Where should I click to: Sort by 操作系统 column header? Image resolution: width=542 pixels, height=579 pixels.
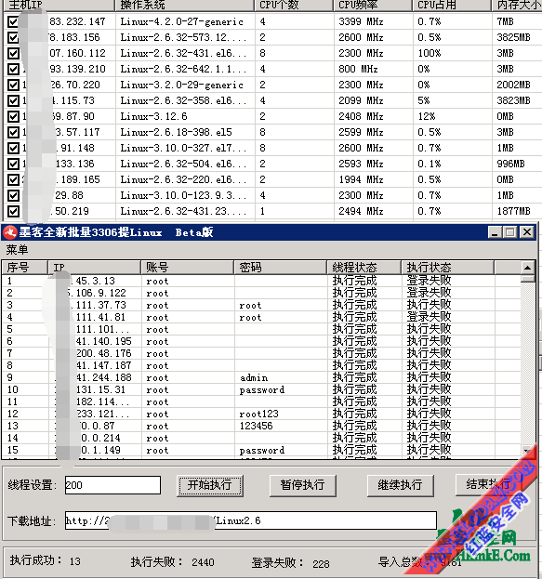[185, 6]
